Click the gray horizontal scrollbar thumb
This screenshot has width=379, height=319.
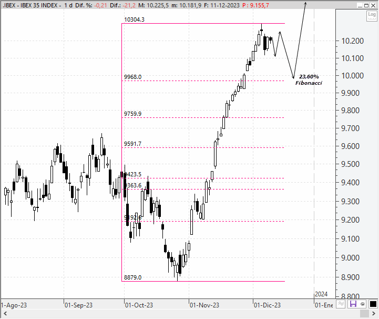click(x=364, y=314)
